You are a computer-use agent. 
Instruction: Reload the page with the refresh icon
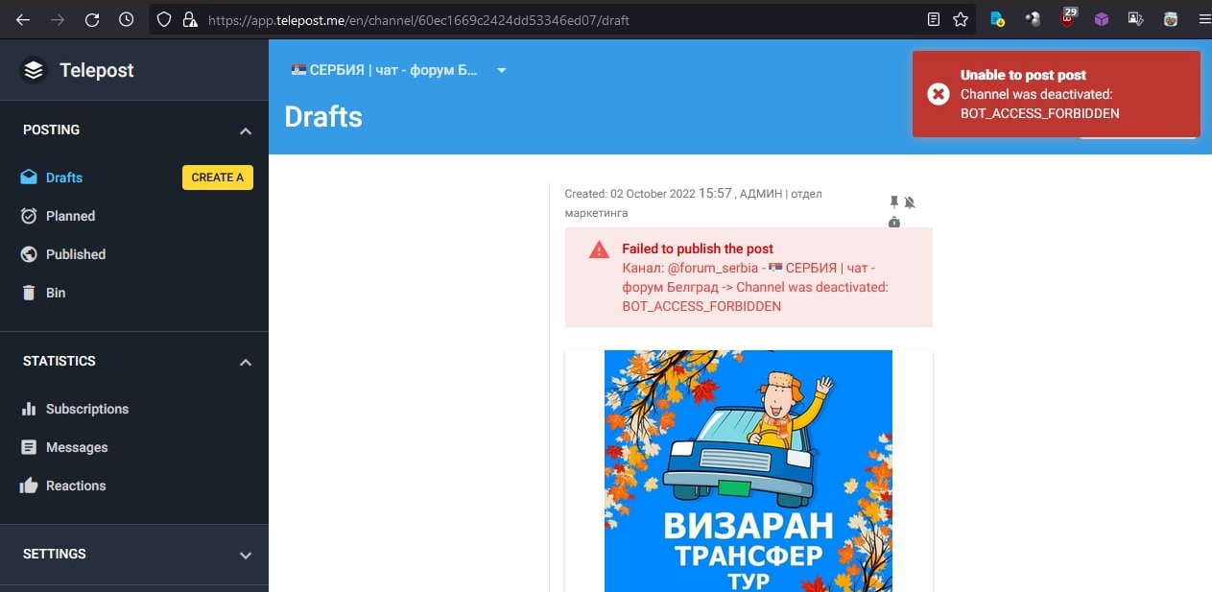(x=92, y=19)
